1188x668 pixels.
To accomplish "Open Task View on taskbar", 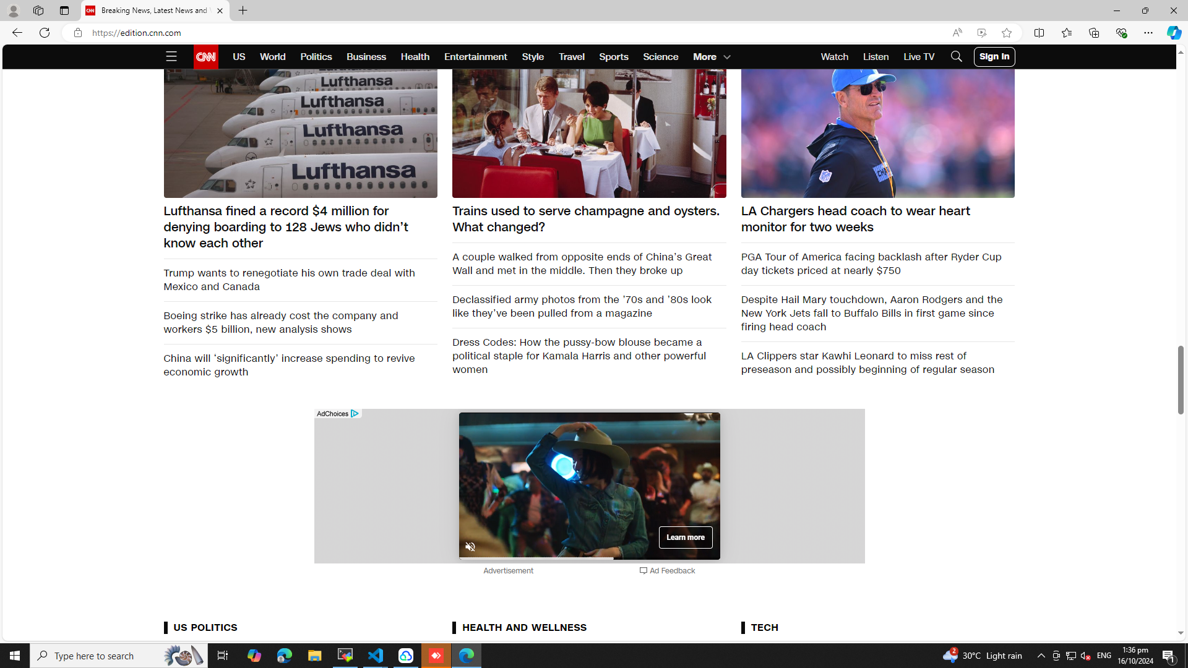I will 223,656.
